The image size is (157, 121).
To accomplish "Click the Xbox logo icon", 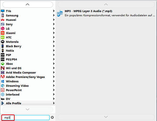I will [3, 64].
